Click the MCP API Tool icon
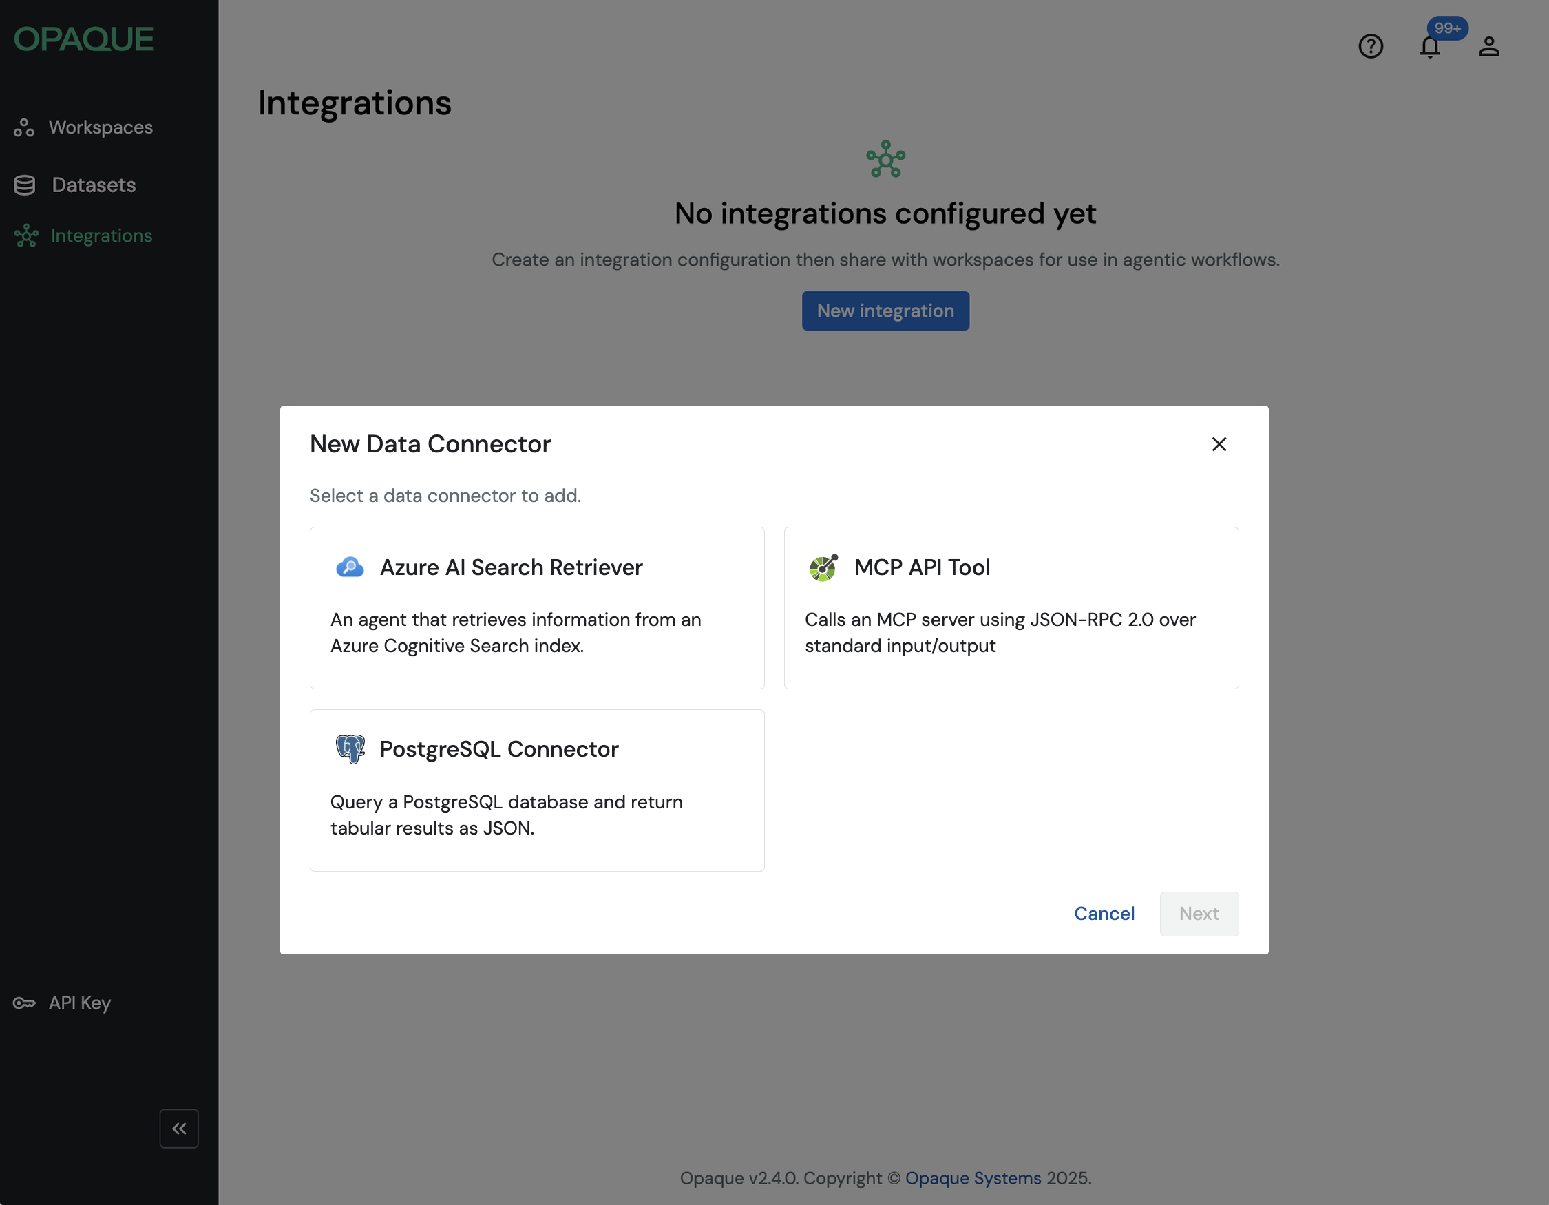The height and width of the screenshot is (1205, 1549). (x=823, y=567)
